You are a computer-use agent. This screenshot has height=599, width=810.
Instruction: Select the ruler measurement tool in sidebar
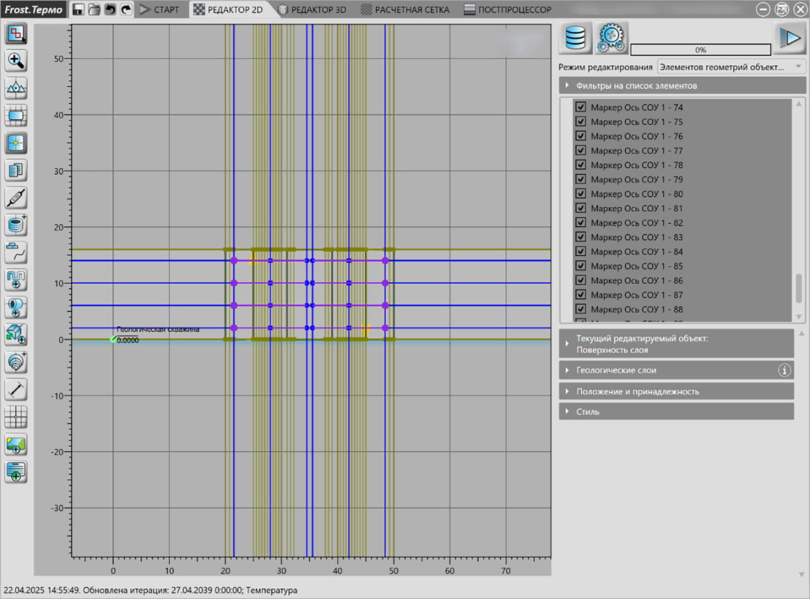coord(16,390)
